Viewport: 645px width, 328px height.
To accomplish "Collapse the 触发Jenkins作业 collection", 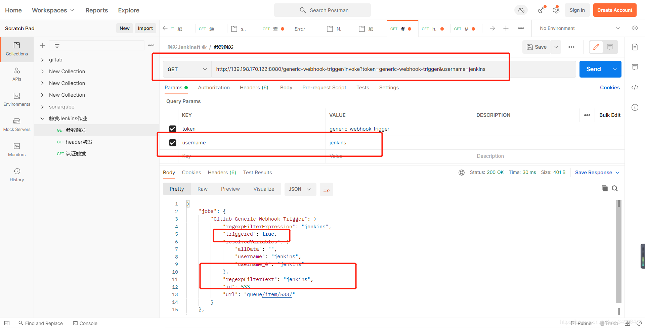I will 42,119.
